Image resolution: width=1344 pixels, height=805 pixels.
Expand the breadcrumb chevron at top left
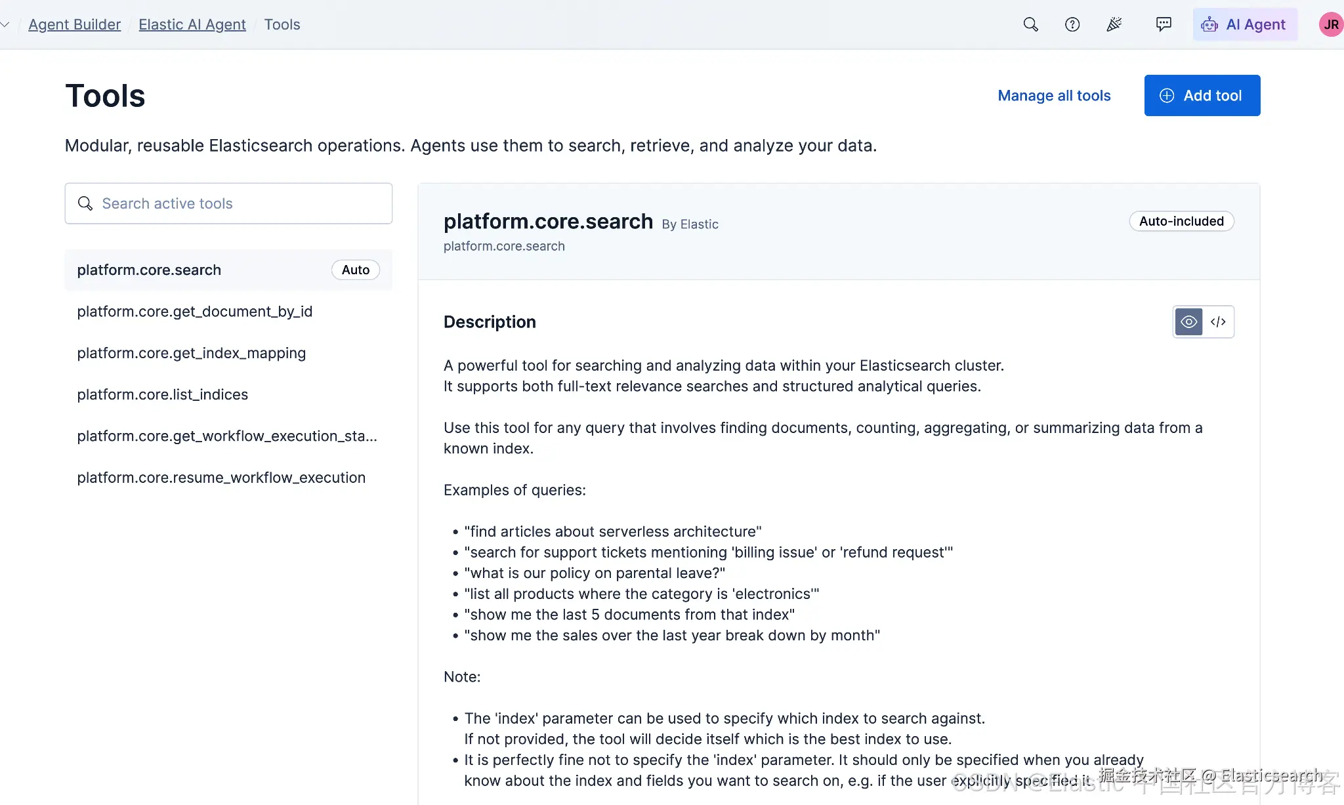click(x=5, y=25)
